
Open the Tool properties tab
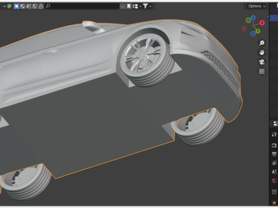(x=274, y=135)
